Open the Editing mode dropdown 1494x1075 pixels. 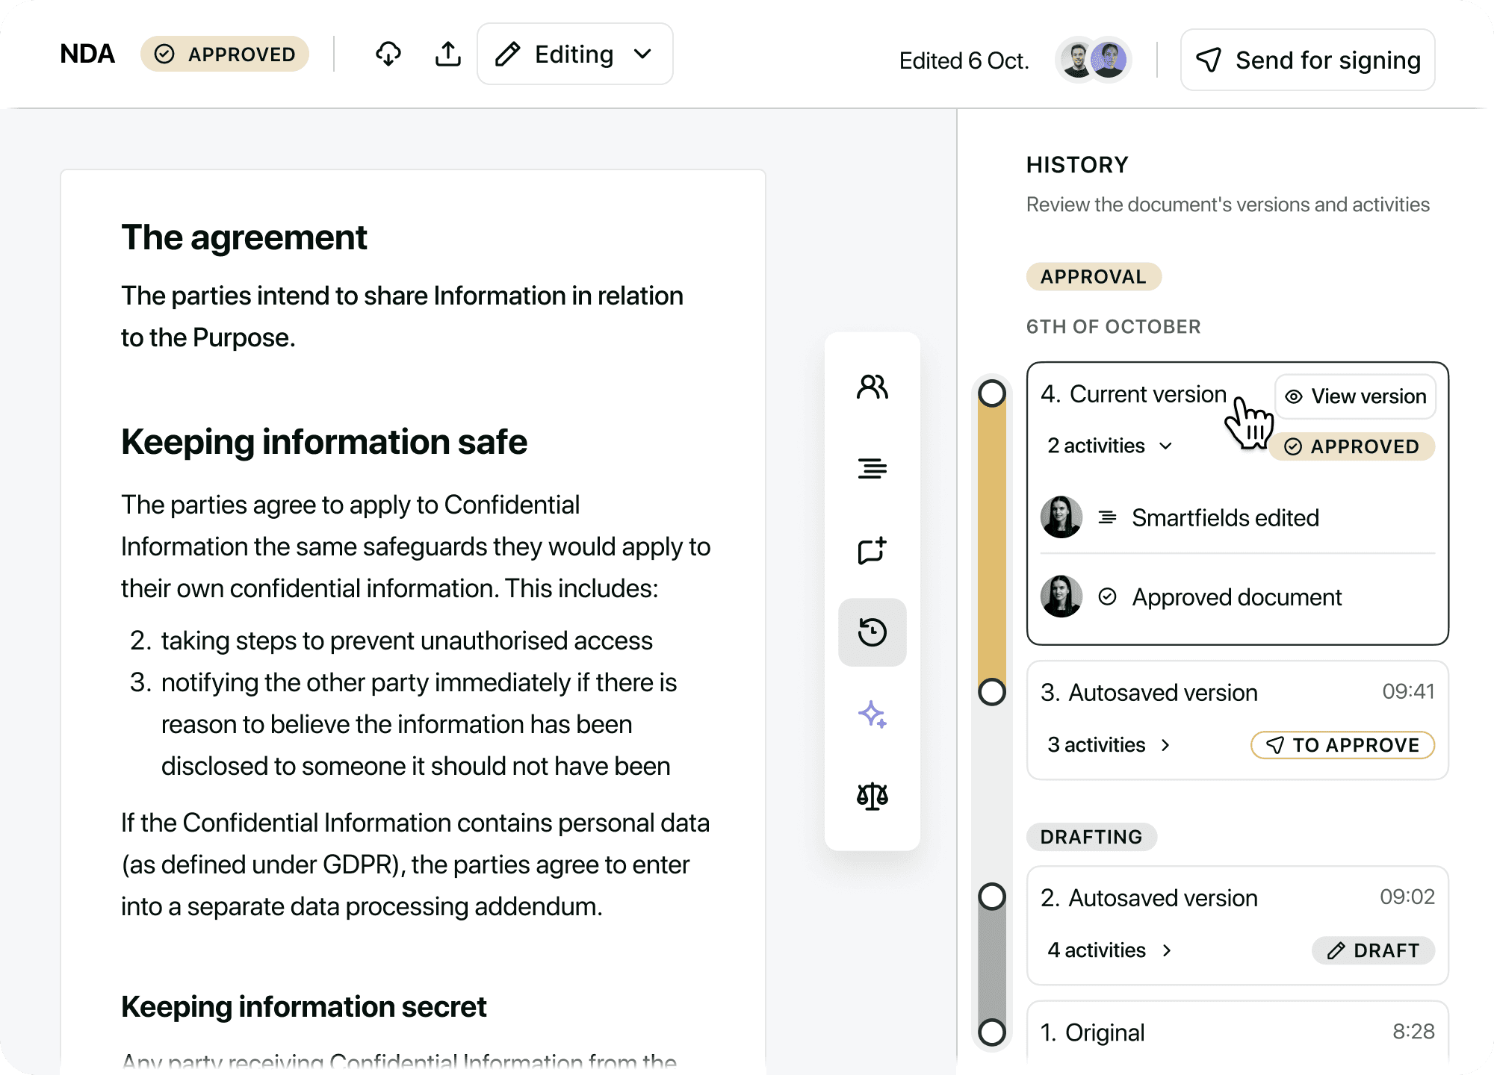pyautogui.click(x=574, y=54)
